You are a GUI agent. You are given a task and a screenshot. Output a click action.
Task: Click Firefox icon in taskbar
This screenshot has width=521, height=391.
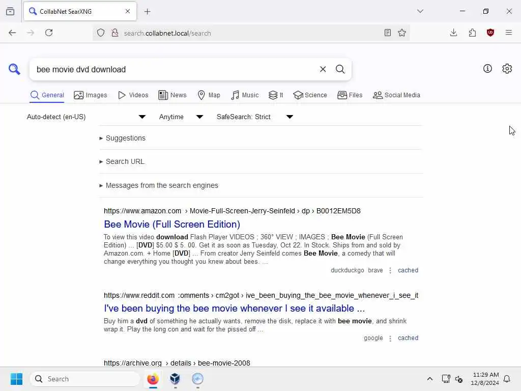coord(153,379)
